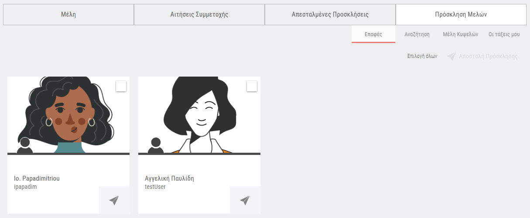530x218 pixels.
Task: Click user silhouette icon on ipapadim card
Action: point(25,145)
